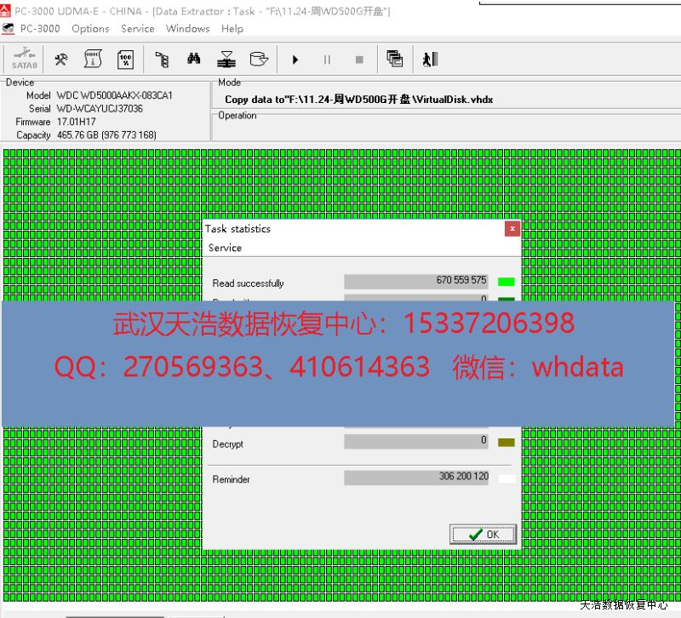Click the running man exit icon
Viewport: 681px width, 618px height.
click(430, 60)
